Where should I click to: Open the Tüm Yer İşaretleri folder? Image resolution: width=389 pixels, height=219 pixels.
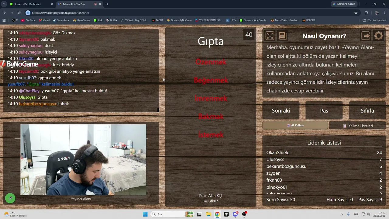(x=374, y=20)
